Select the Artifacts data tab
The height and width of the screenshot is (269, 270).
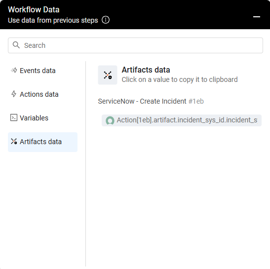[42, 142]
